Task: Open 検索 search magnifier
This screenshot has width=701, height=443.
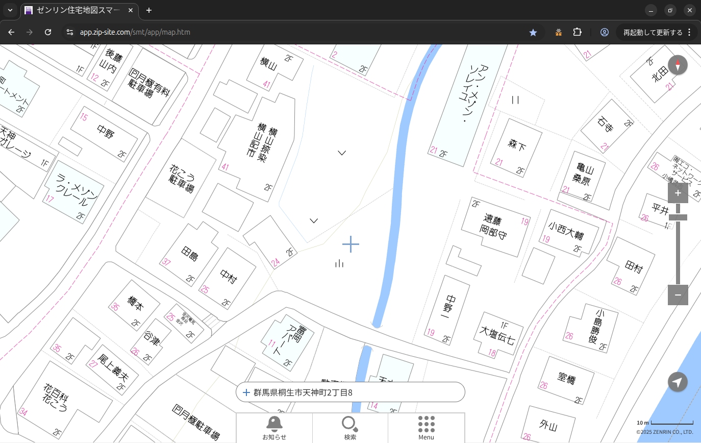Action: tap(350, 428)
